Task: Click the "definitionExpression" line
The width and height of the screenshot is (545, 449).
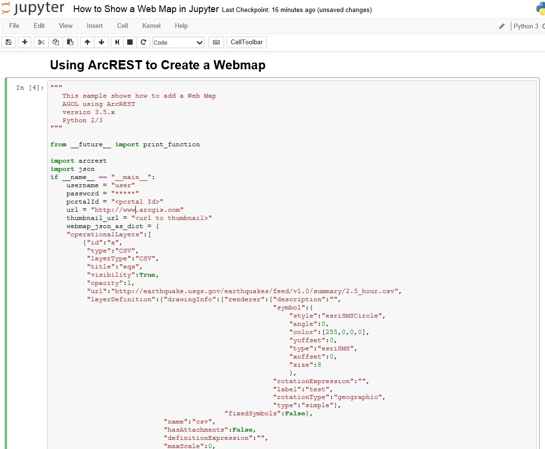Action: [x=215, y=438]
